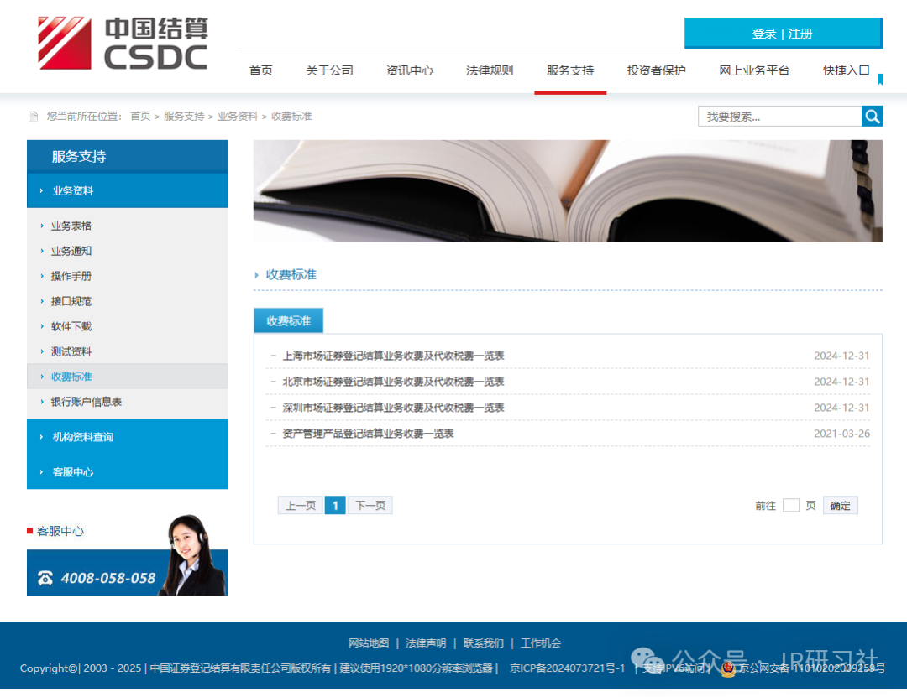The width and height of the screenshot is (907, 697).
Task: Click the police badge icon in footer
Action: point(727,668)
